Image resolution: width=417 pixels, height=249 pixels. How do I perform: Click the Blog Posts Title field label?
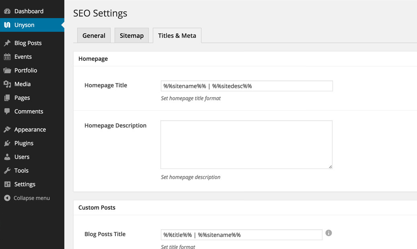coord(105,234)
